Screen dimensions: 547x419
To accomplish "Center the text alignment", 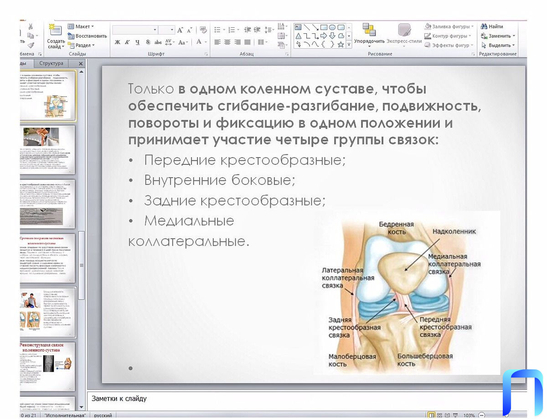I will pos(227,42).
